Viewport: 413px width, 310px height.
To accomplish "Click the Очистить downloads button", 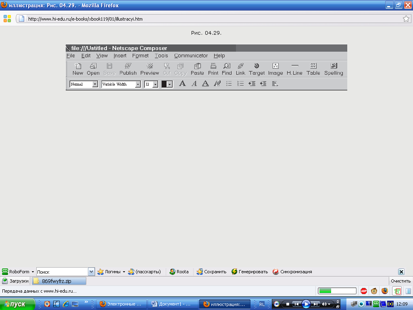I will pyautogui.click(x=400, y=281).
